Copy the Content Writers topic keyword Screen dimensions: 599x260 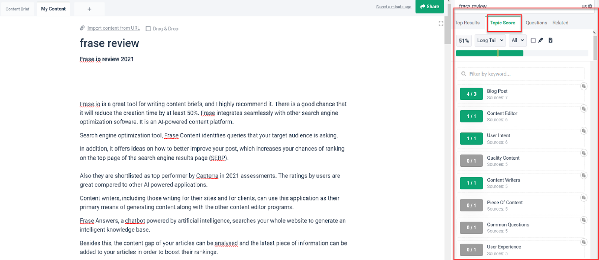584,175
